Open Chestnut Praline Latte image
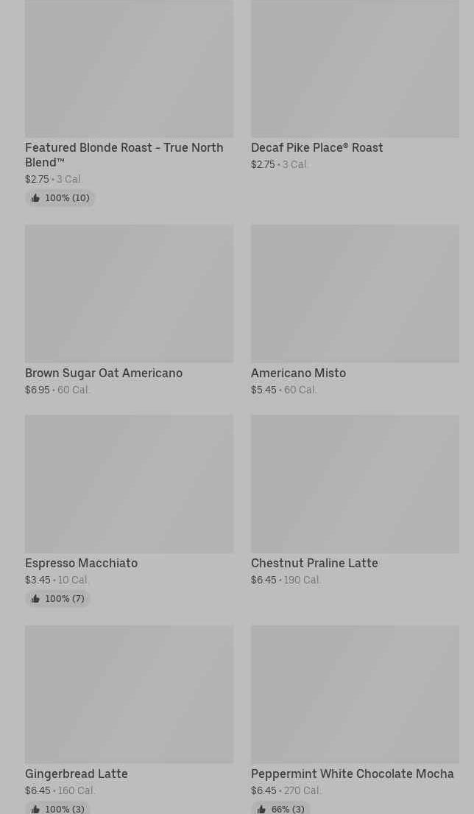Screen dimensions: 474x814 point(355,483)
